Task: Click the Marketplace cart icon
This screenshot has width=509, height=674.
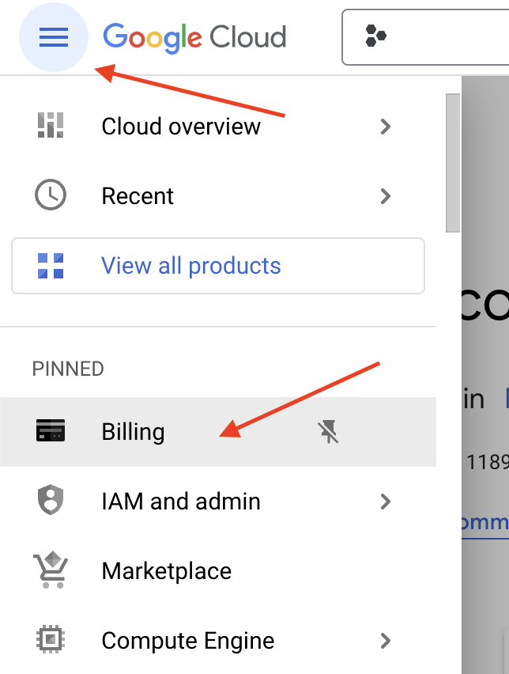Action: (51, 570)
